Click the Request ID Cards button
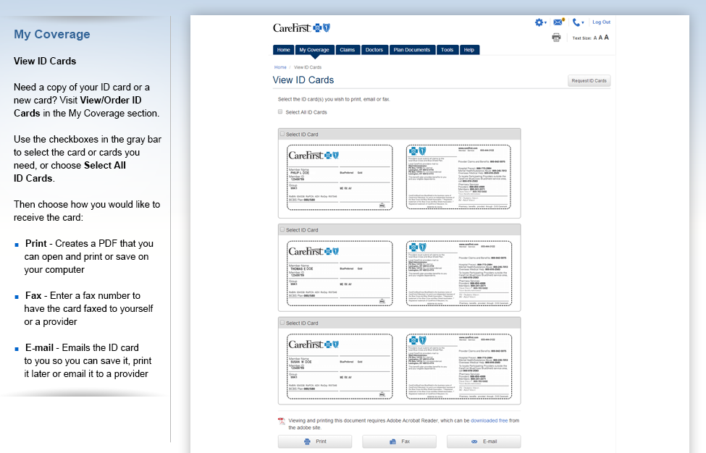Viewport: 706px width, 453px height. pos(589,81)
